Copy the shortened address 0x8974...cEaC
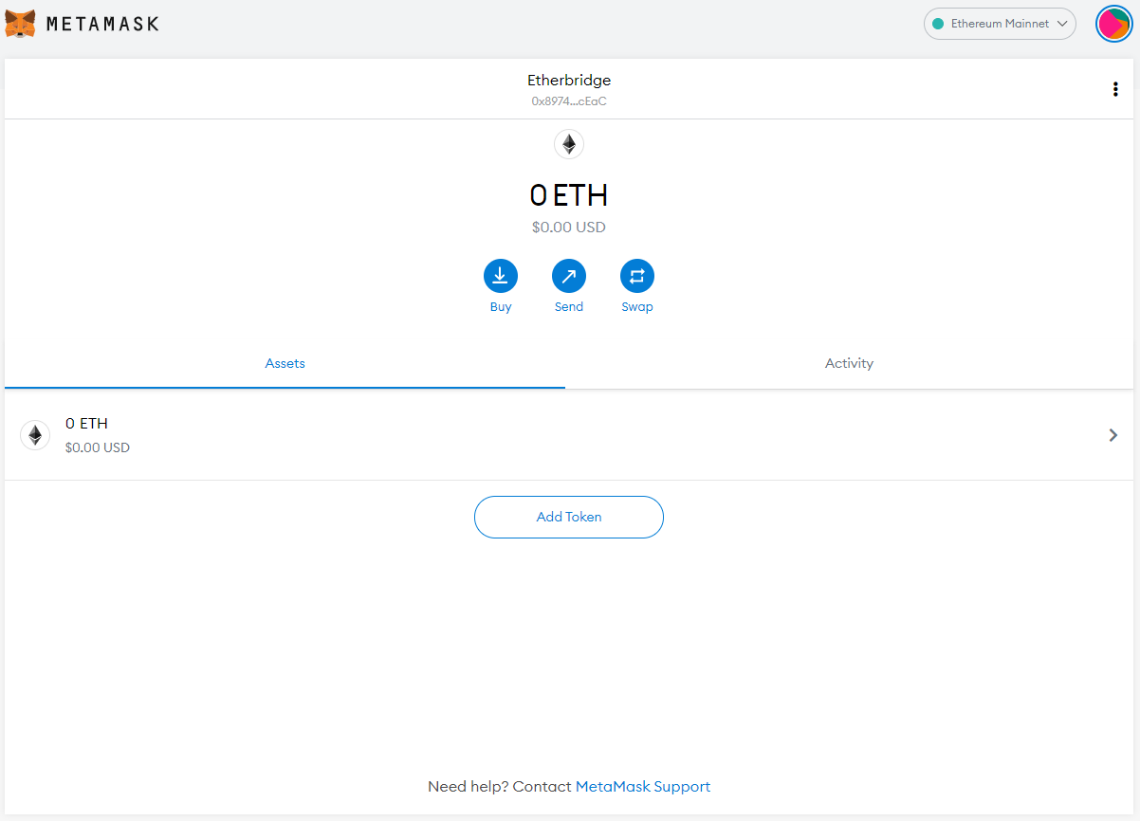 (x=568, y=100)
